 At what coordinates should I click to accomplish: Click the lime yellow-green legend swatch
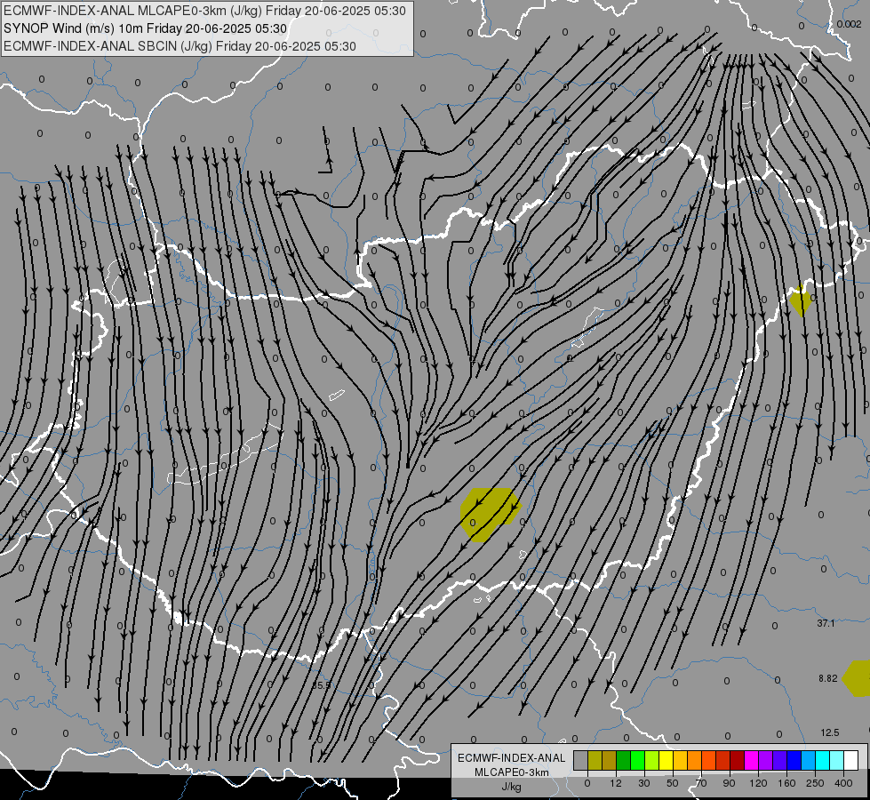click(x=652, y=761)
